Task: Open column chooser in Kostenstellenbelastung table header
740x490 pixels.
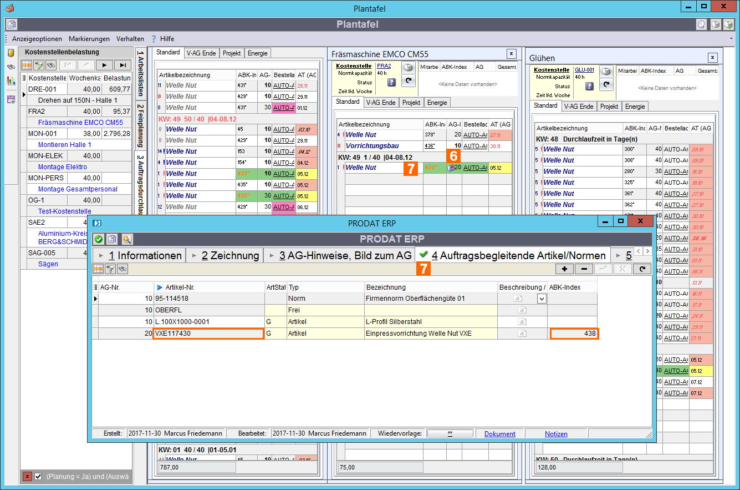Action: (23, 78)
